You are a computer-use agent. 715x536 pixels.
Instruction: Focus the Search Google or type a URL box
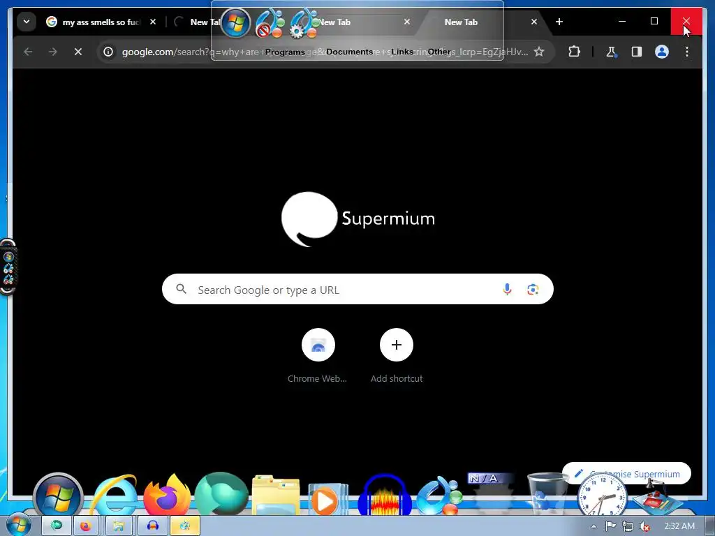[x=357, y=289]
